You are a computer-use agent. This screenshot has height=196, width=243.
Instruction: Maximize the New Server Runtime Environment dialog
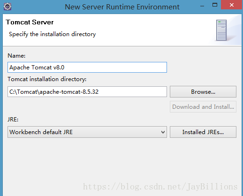pyautogui.click(x=215, y=5)
